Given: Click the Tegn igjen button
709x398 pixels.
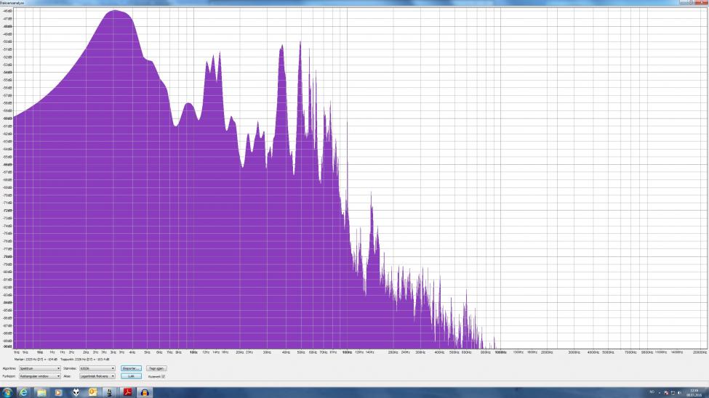Looking at the screenshot, I should coord(156,368).
